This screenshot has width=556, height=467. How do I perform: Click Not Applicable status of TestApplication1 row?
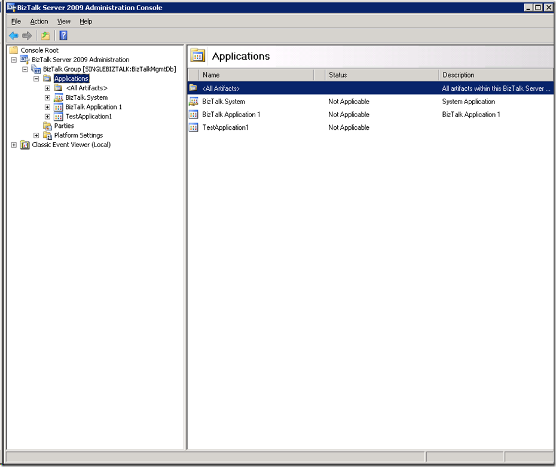coord(349,127)
